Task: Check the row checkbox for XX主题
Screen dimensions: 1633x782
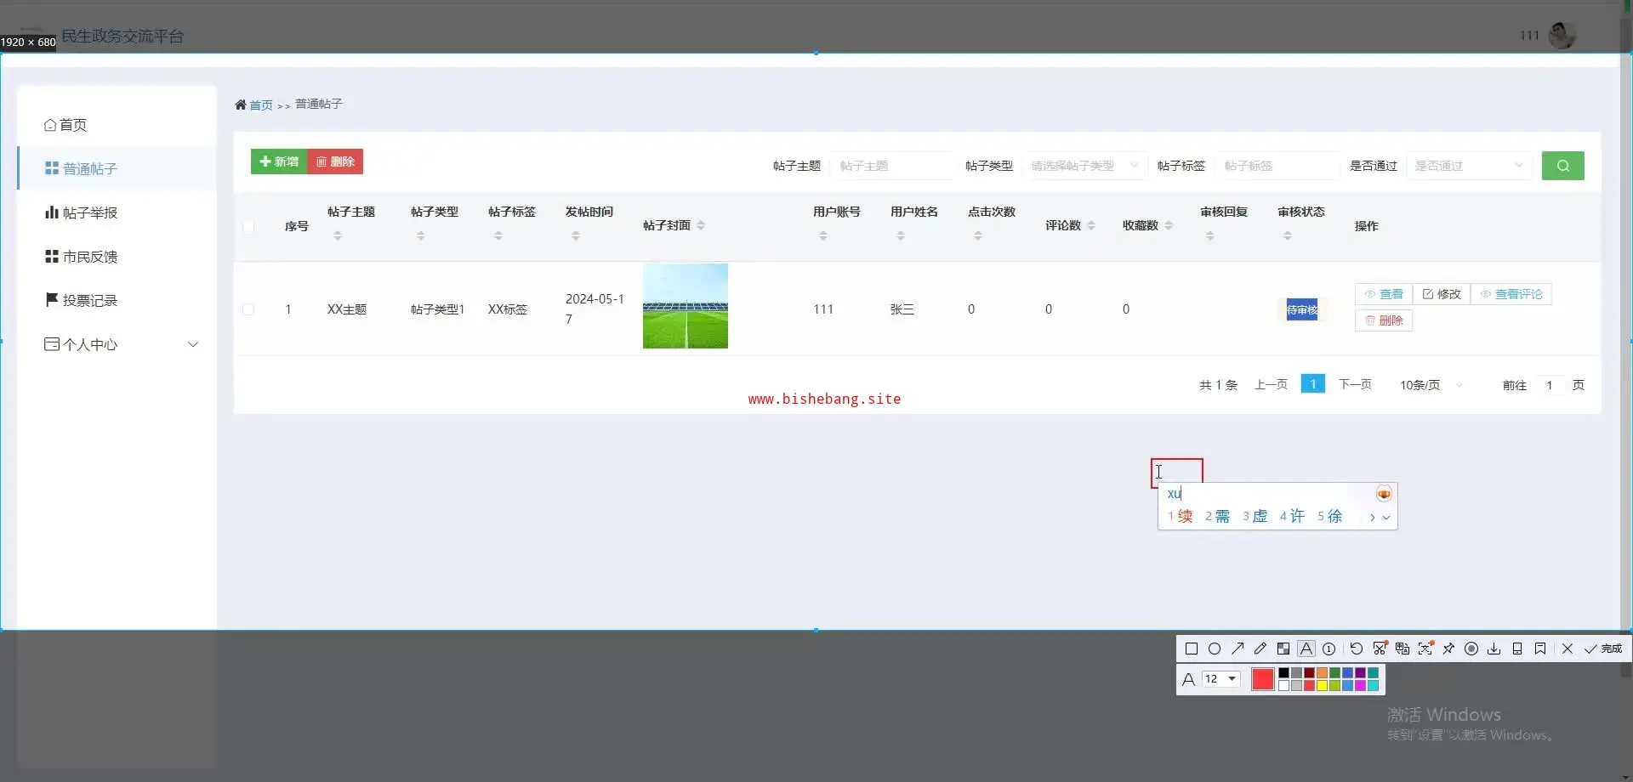Action: coord(248,309)
